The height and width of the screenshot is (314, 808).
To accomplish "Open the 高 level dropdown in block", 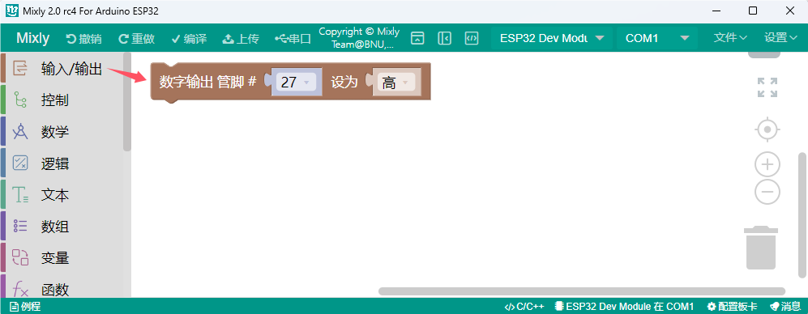I will 395,82.
